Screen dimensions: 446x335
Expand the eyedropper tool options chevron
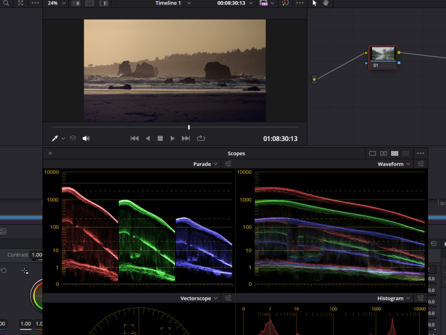(63, 138)
